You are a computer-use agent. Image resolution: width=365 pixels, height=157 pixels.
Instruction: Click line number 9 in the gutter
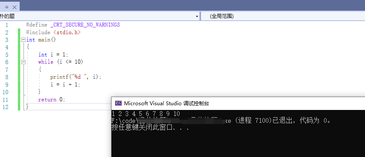pyautogui.click(x=6, y=85)
